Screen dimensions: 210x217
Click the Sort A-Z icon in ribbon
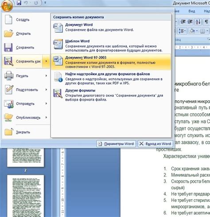point(198,22)
